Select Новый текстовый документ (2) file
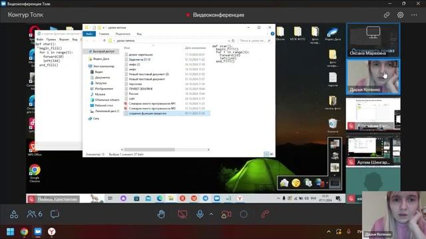The image size is (426, 239). [x=149, y=74]
